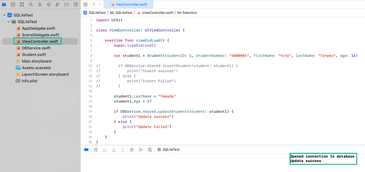This screenshot has height=172, width=365.
Task: Open the Source Control navigator
Action: coord(13,4)
